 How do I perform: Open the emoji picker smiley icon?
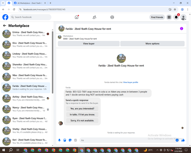click(x=177, y=140)
